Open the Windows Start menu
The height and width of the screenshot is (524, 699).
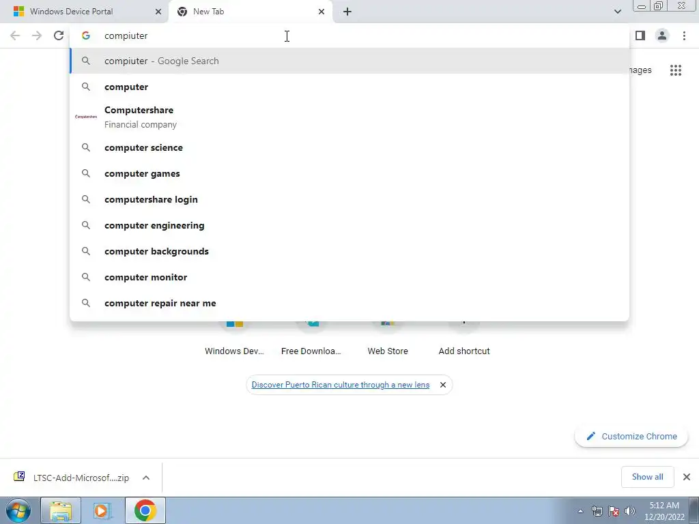click(18, 510)
